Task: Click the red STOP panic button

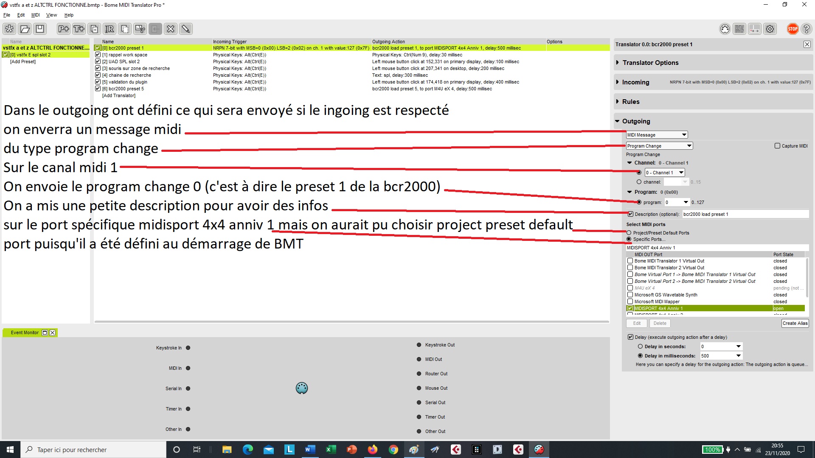Action: 792,29
